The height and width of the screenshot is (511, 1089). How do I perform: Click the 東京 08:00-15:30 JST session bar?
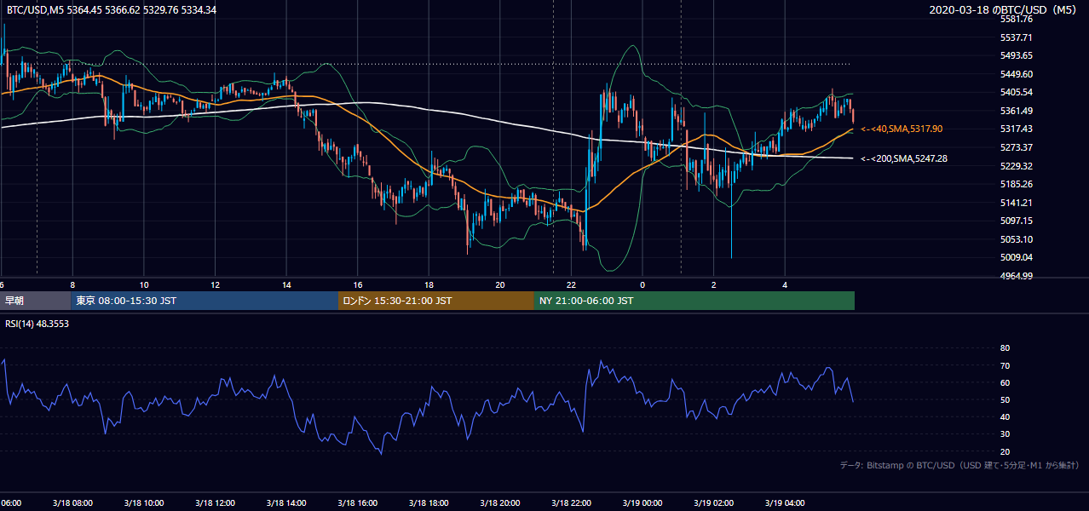pyautogui.click(x=205, y=301)
